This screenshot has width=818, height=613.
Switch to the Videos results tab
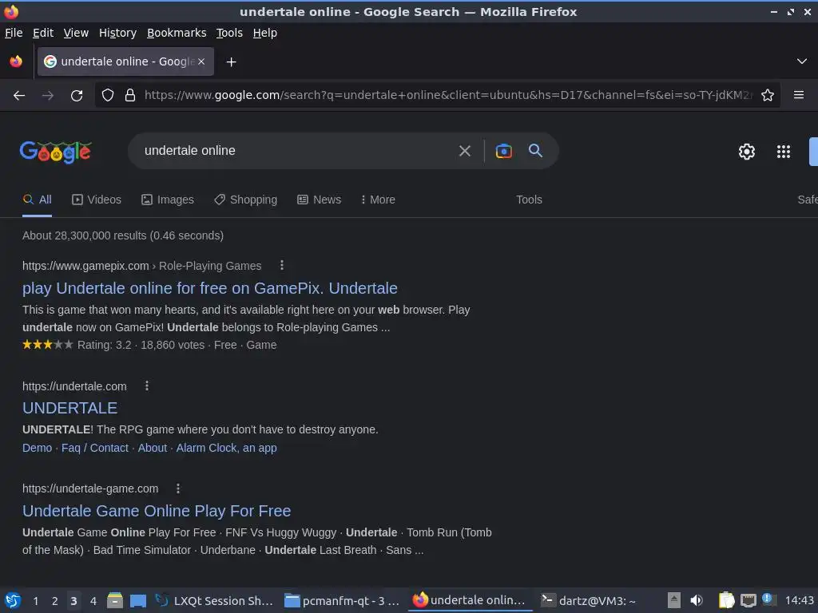coord(97,200)
